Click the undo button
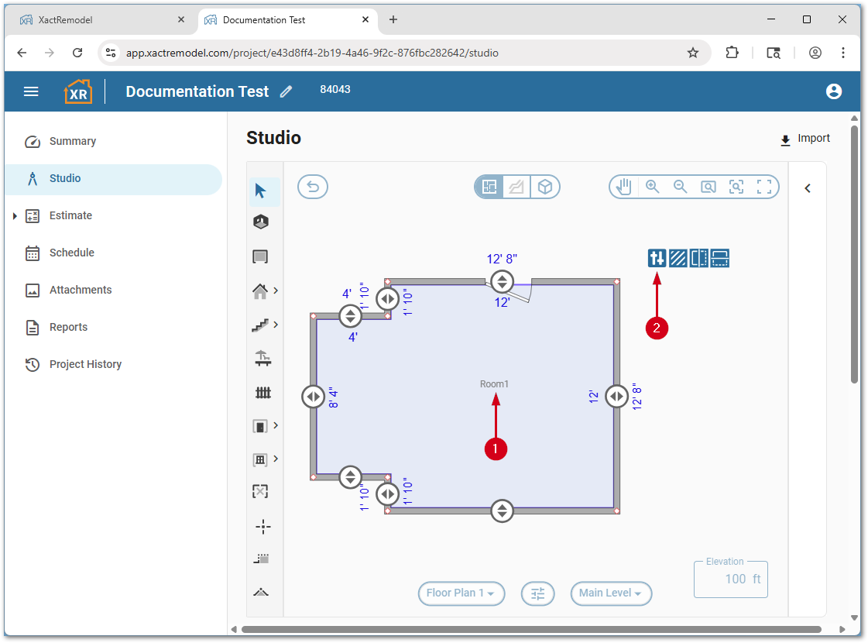Screen dimensions: 868x643 313,187
